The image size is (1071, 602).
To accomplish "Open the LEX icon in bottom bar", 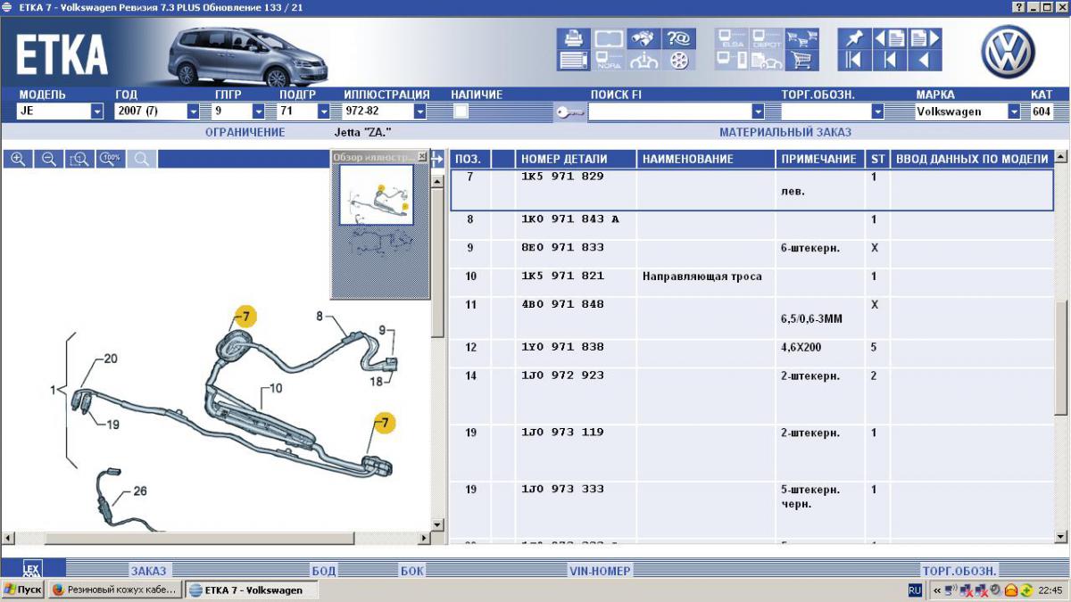I will click(31, 569).
